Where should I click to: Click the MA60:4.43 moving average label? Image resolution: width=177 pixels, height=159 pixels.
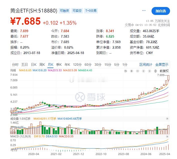(85, 70)
